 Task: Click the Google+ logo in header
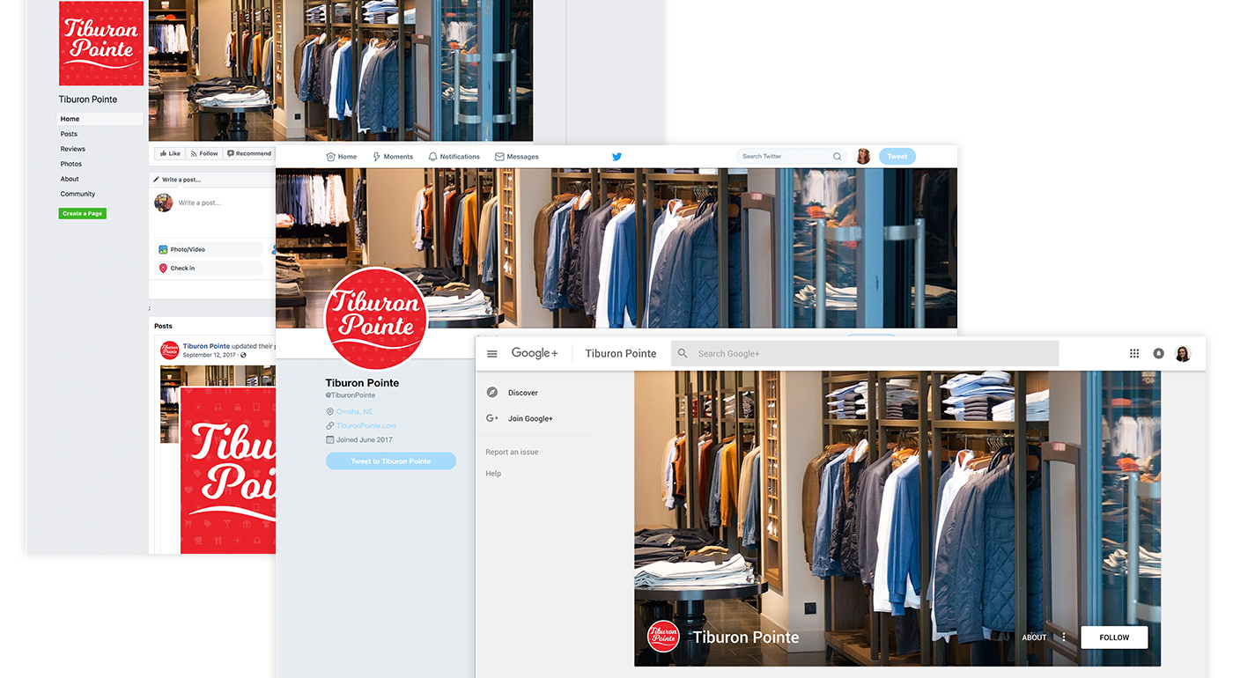point(535,353)
